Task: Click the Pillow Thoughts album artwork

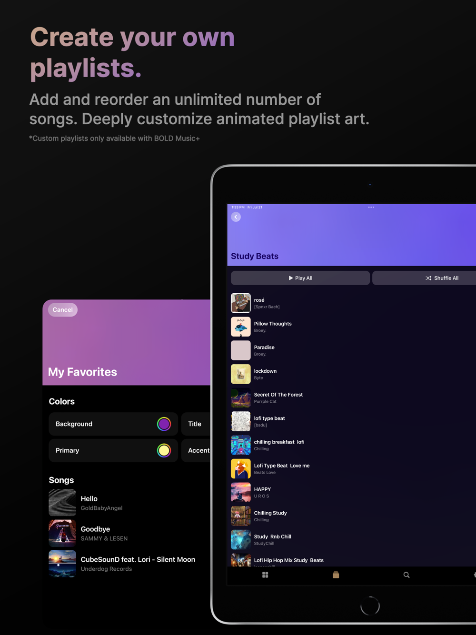Action: click(x=241, y=327)
